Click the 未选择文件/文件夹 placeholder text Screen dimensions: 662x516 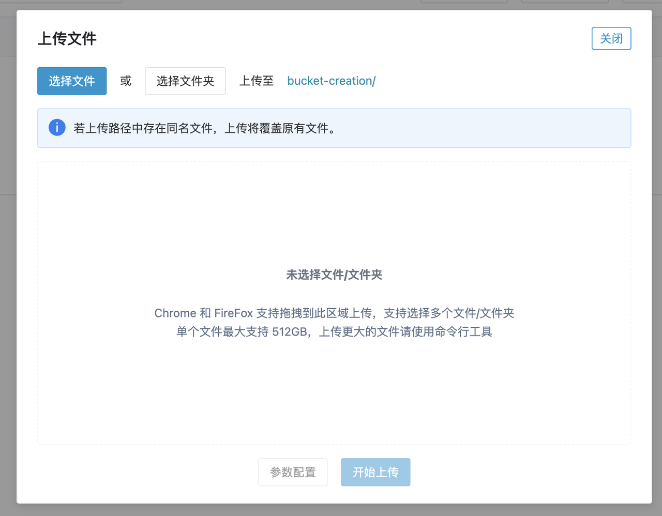[x=334, y=275]
